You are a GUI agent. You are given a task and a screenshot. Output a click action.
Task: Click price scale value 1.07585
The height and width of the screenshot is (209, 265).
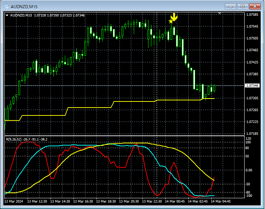pyautogui.click(x=252, y=15)
